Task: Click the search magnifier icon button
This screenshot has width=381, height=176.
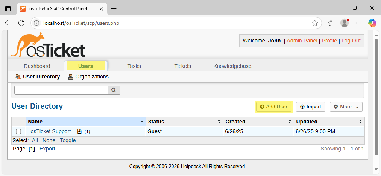Action: (114, 90)
